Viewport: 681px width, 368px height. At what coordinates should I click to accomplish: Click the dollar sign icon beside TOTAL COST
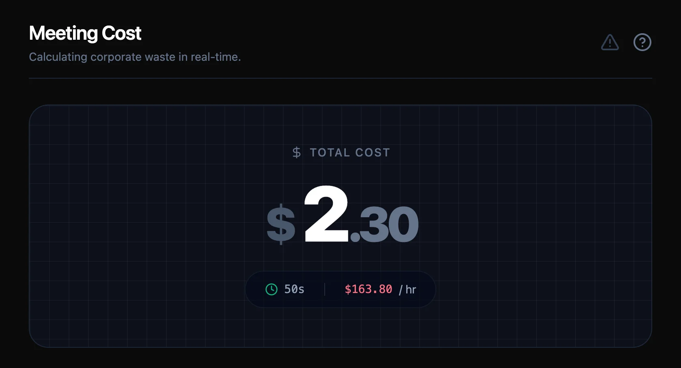(x=297, y=152)
